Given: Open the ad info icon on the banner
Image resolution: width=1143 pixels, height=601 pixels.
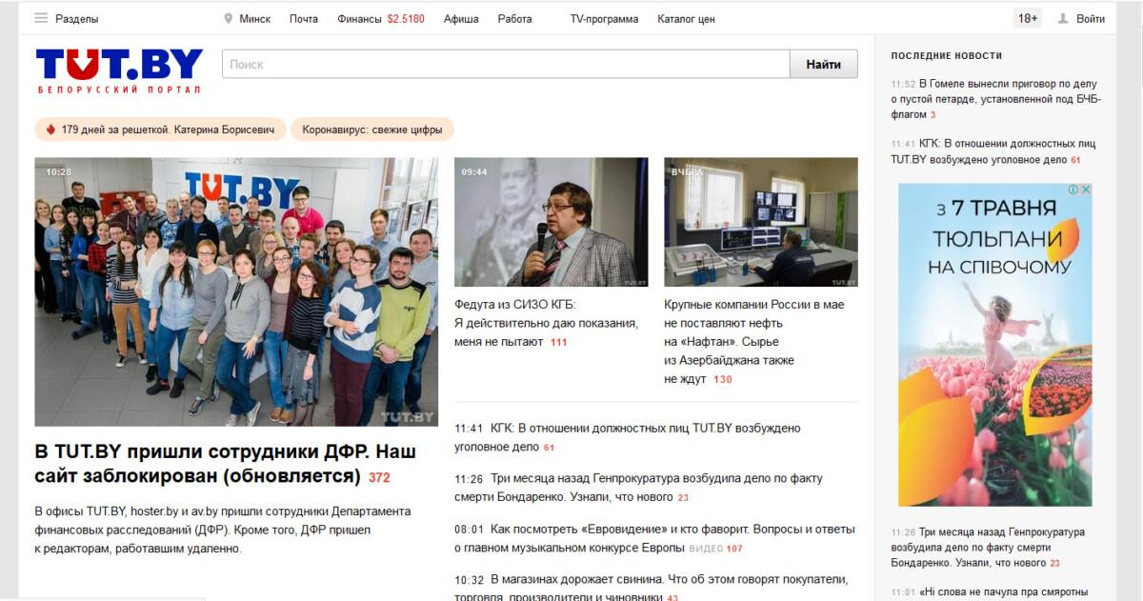Looking at the screenshot, I should 1073,190.
